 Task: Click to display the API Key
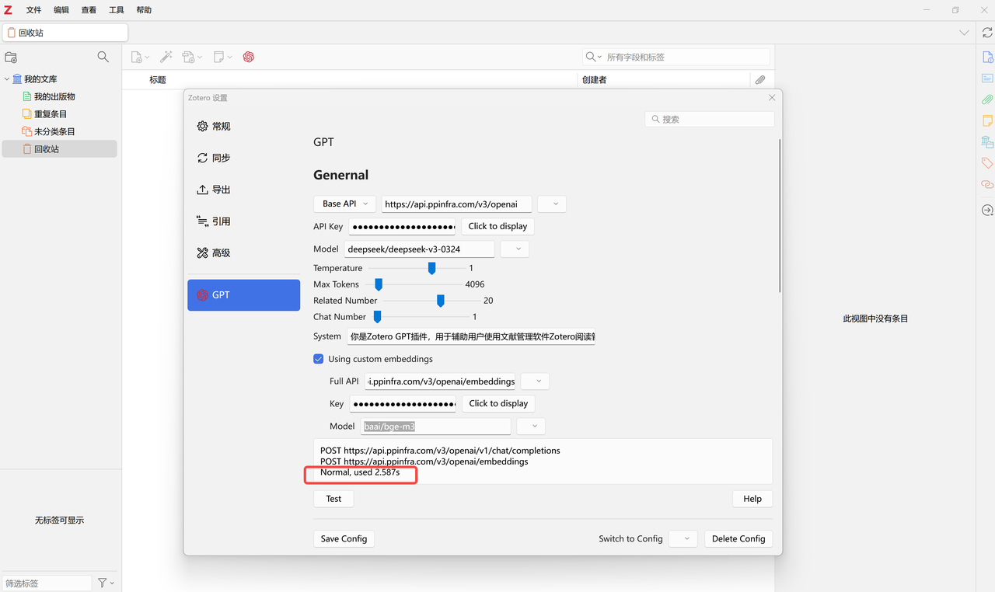coord(497,226)
